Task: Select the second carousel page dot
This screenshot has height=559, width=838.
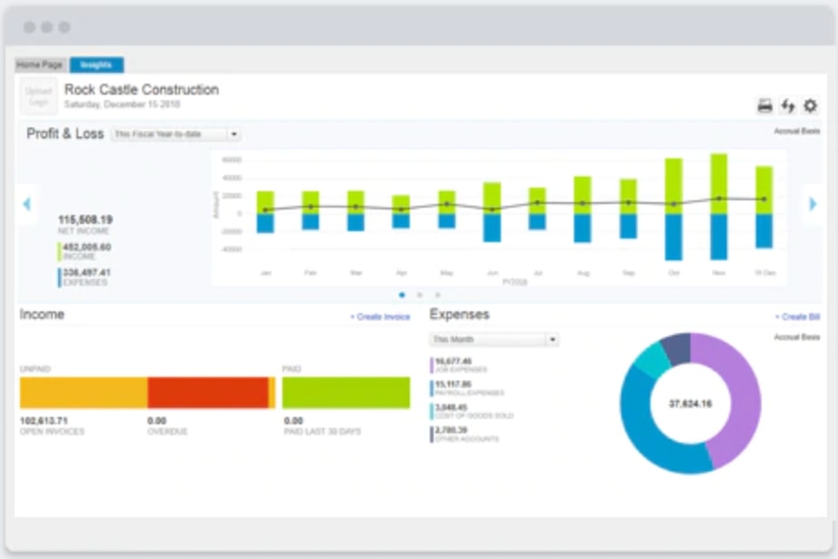Action: [x=420, y=295]
